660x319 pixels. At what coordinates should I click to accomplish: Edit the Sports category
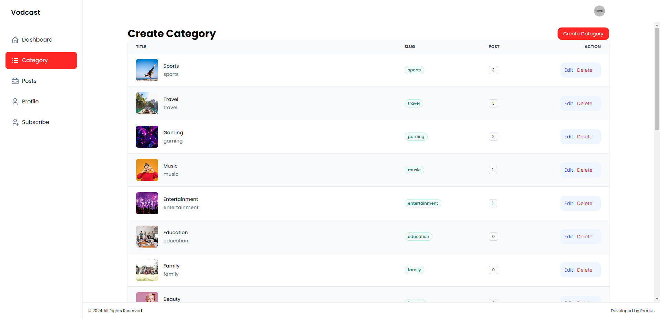[x=569, y=70]
